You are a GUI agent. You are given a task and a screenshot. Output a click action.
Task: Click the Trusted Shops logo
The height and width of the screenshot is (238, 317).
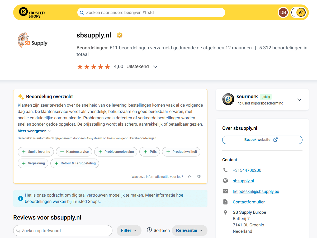(32, 12)
